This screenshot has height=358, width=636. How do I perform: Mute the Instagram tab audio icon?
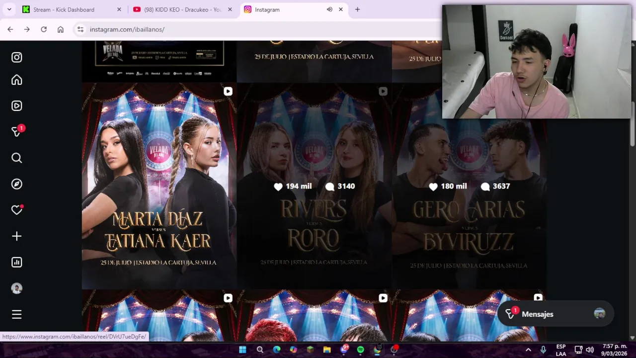point(329,9)
